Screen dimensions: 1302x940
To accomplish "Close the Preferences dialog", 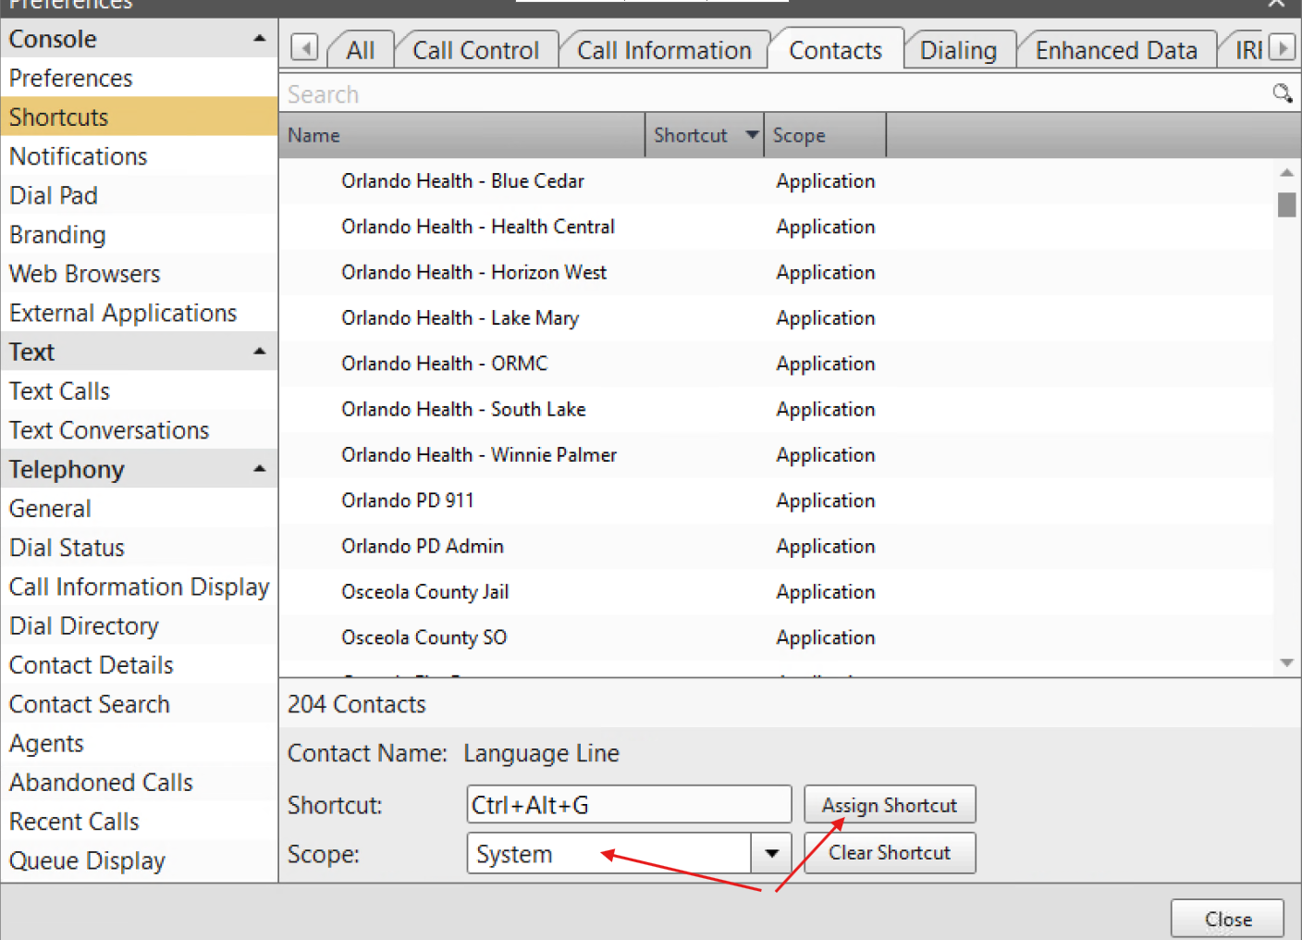I will tap(1227, 919).
